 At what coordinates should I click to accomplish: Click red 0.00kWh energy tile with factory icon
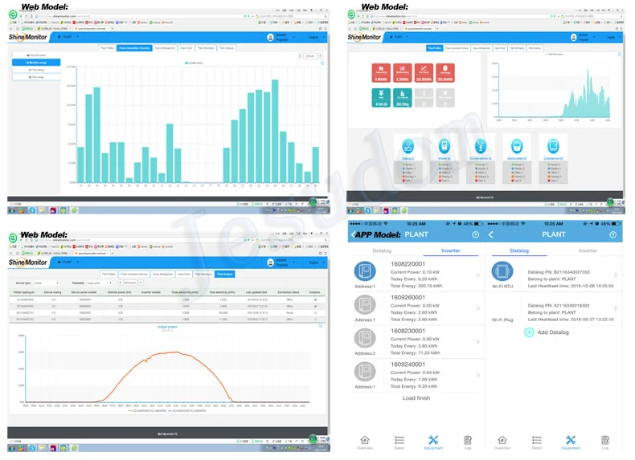(x=381, y=73)
